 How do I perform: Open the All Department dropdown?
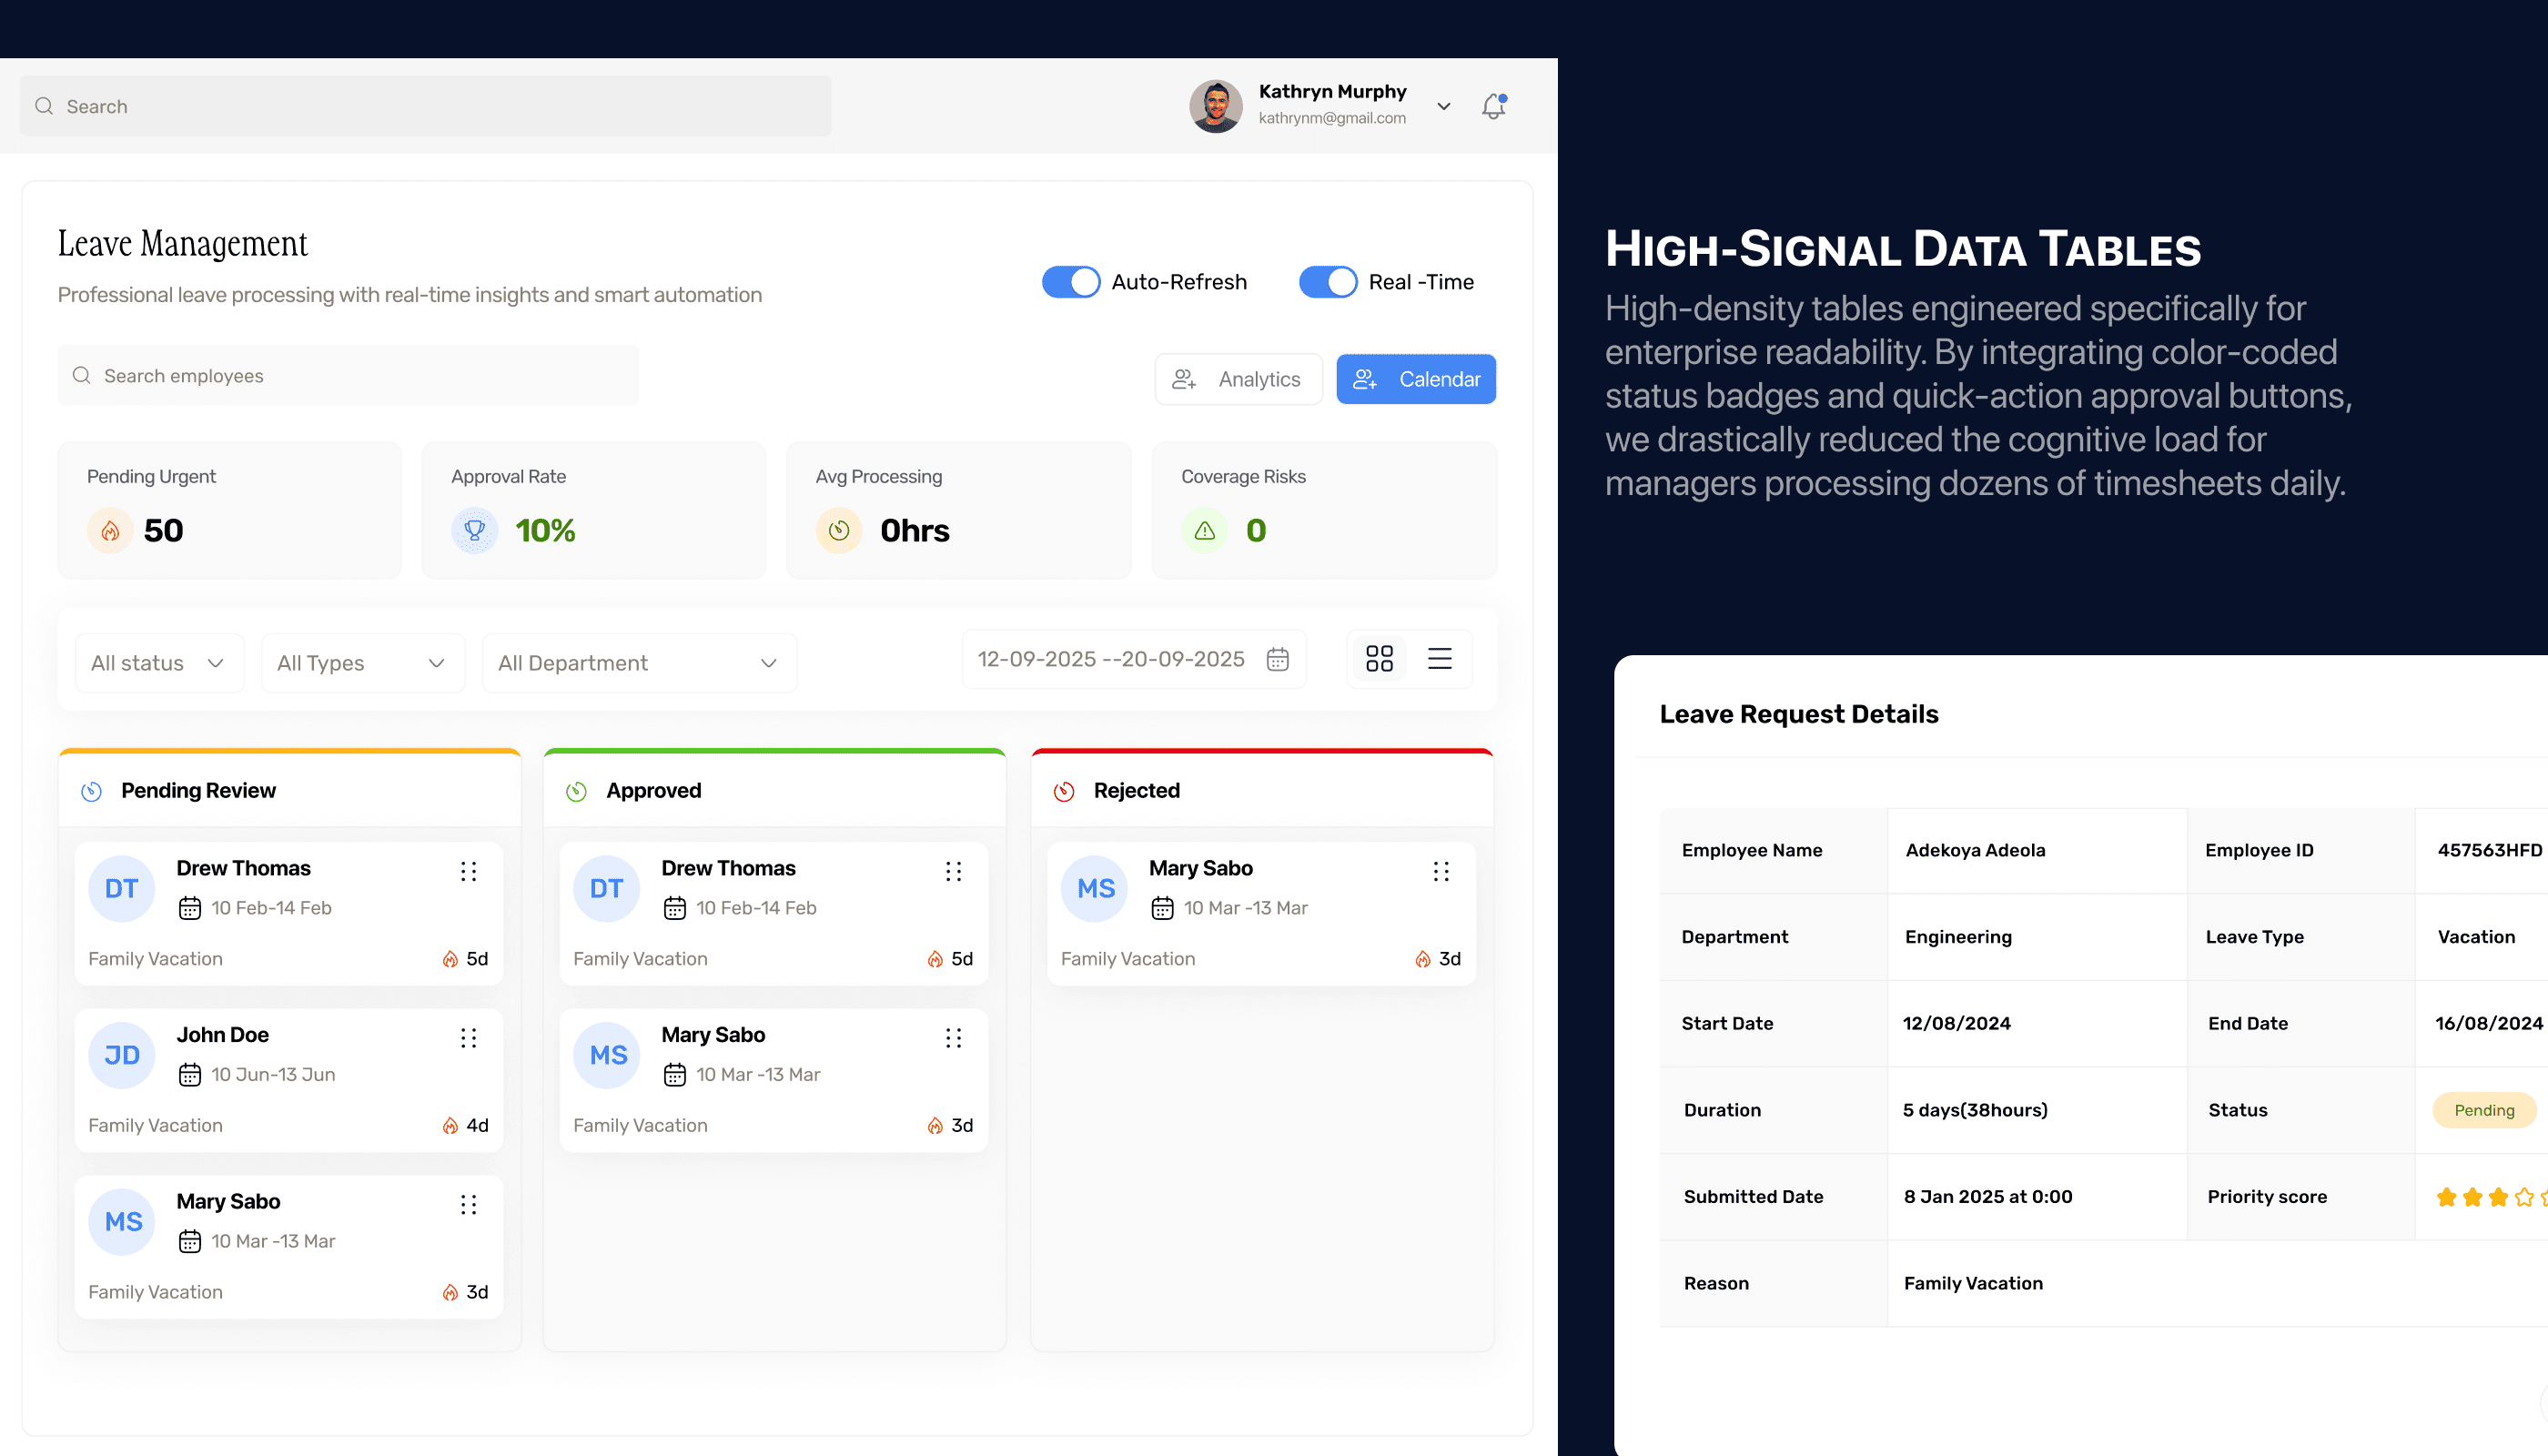638,663
